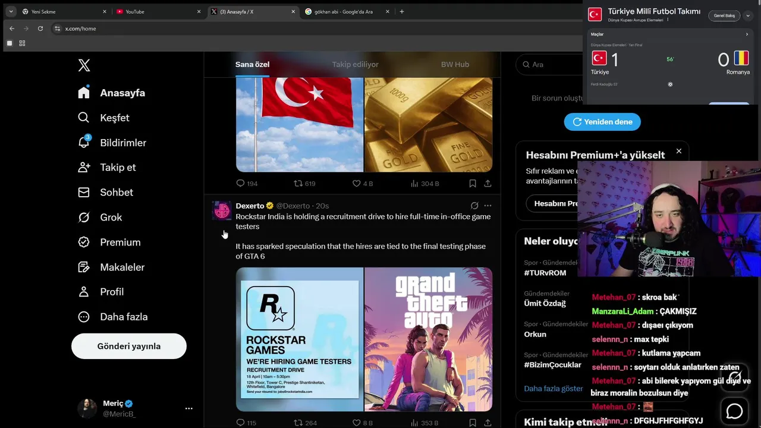Open Rockstar Games hiring image
This screenshot has height=428, width=761.
coord(300,339)
